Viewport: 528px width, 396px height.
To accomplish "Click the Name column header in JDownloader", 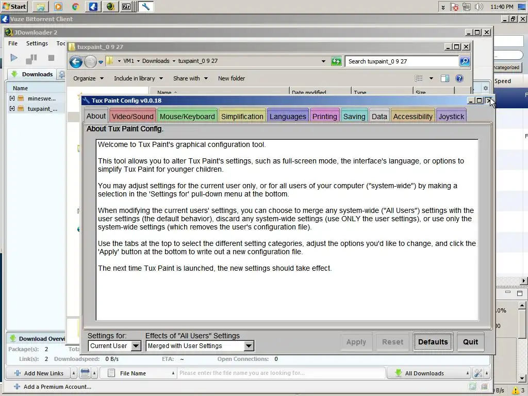I will pyautogui.click(x=36, y=88).
